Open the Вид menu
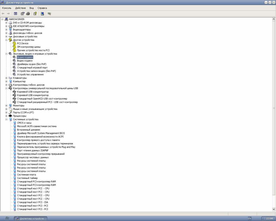Viewport: 276px width, 221px height. 32,8
